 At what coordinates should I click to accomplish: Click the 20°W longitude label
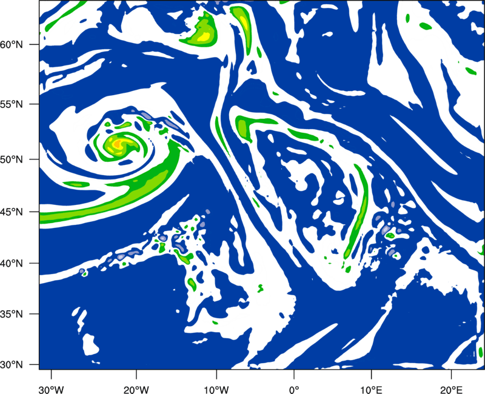tap(136, 390)
